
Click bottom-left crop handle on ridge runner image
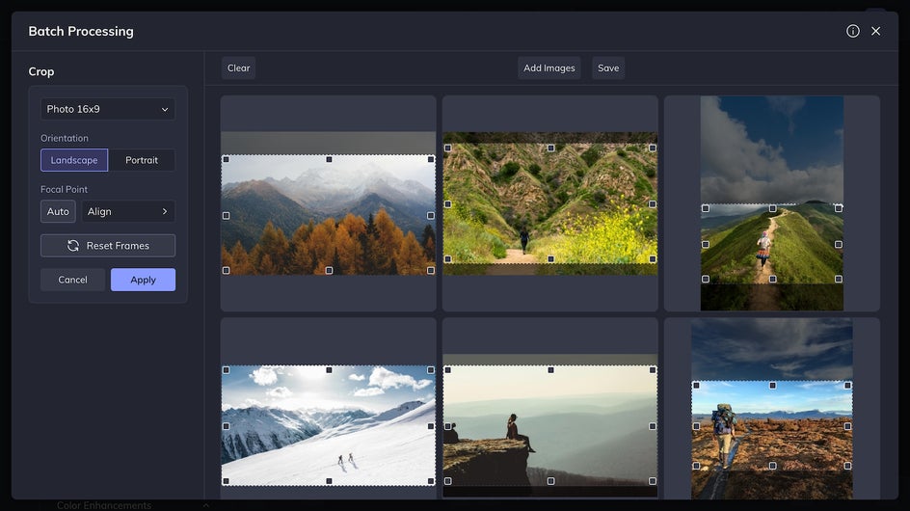coord(706,280)
